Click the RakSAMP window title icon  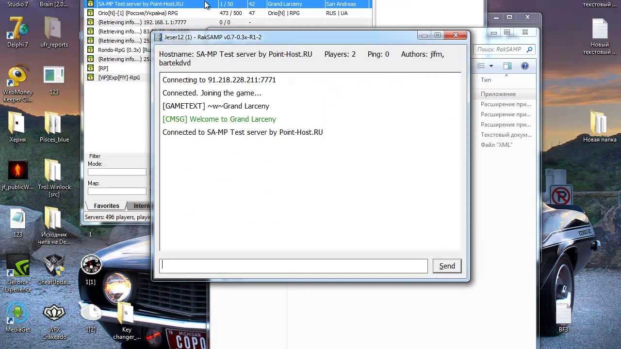point(158,37)
